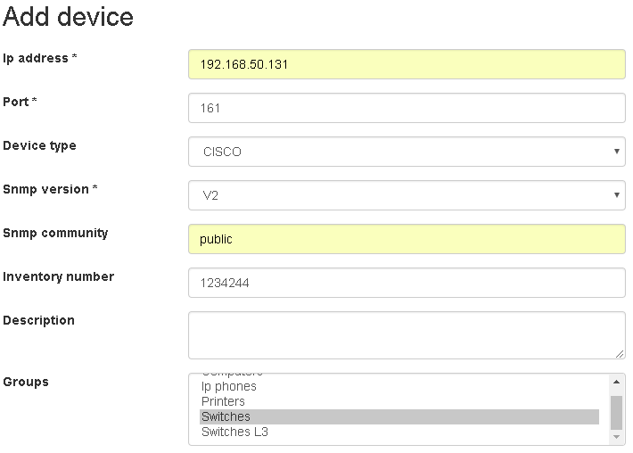
Task: Click the Device type label
Action: [39, 145]
